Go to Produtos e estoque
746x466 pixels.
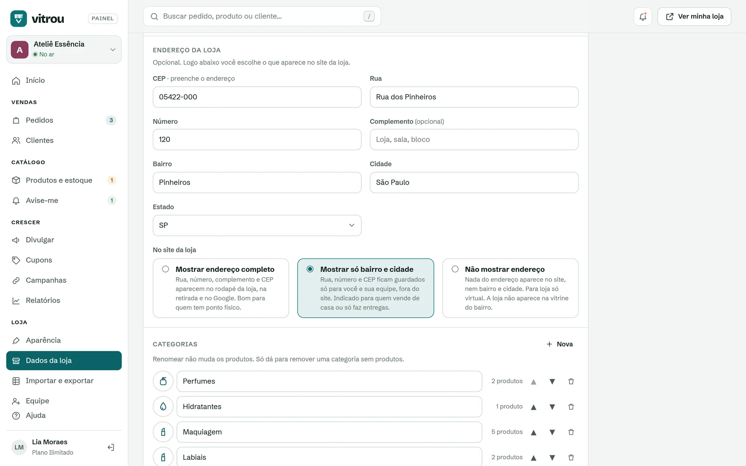coord(64,180)
